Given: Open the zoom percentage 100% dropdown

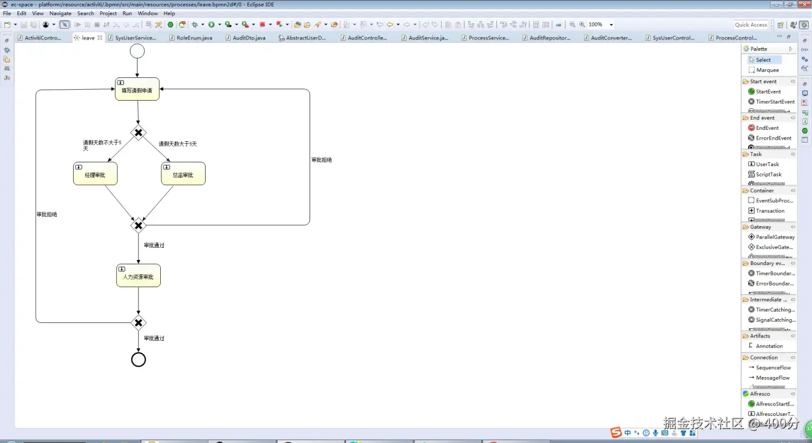Looking at the screenshot, I should point(611,25).
